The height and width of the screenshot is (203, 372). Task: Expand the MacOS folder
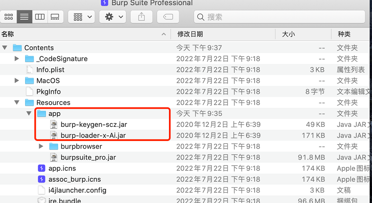[x=17, y=80]
